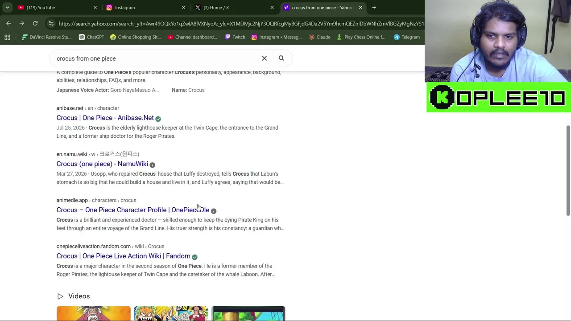
Task: Open the Channel dashboard bookmark
Action: click(192, 37)
